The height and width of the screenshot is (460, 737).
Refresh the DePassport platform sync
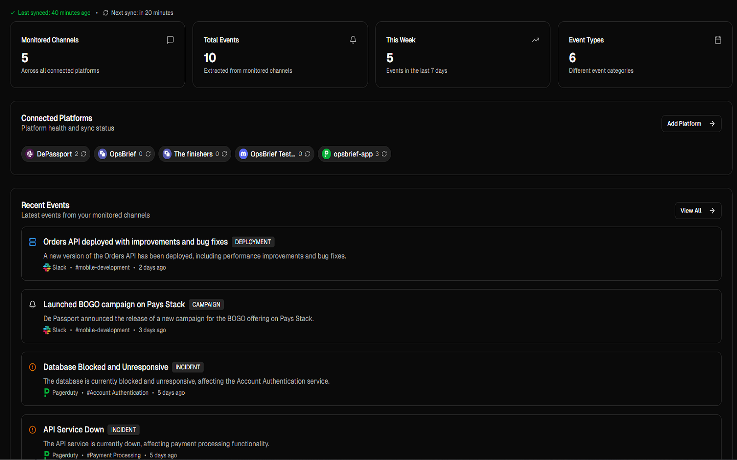84,154
